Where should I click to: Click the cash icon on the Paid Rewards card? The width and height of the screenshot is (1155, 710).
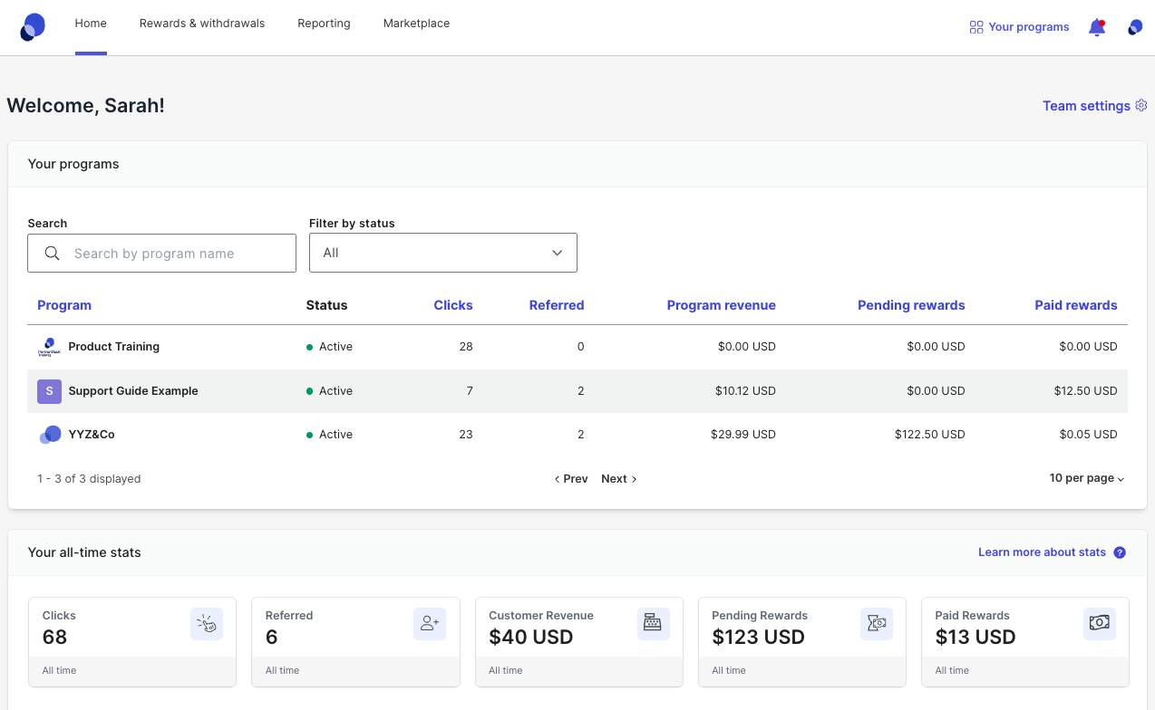tap(1099, 623)
